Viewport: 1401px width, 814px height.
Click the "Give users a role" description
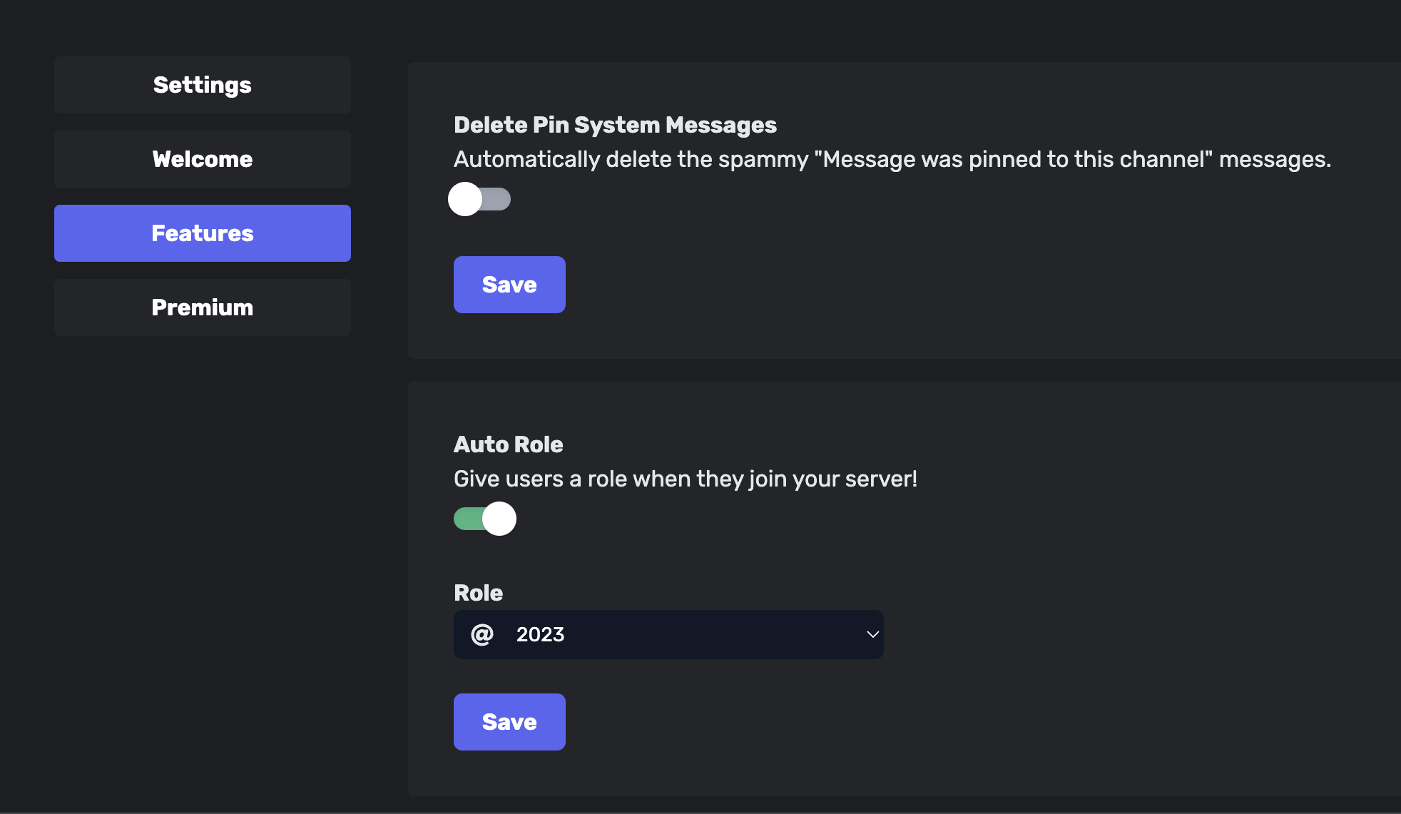pos(685,479)
